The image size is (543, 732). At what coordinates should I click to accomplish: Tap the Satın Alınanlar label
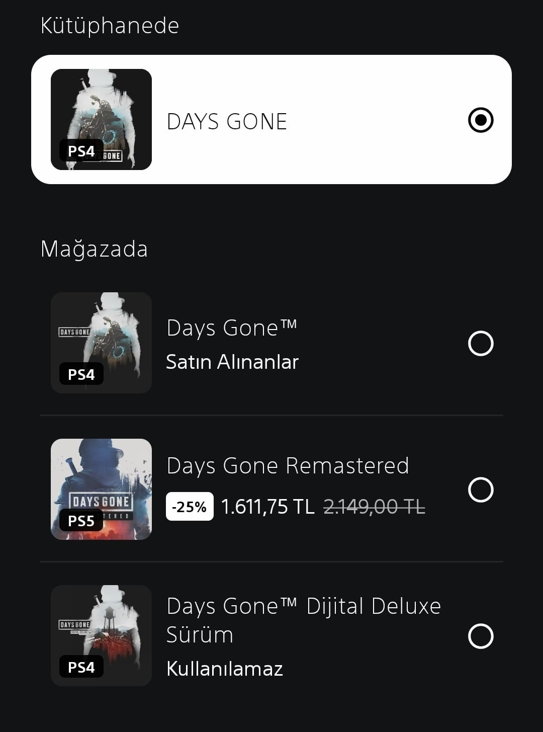232,362
